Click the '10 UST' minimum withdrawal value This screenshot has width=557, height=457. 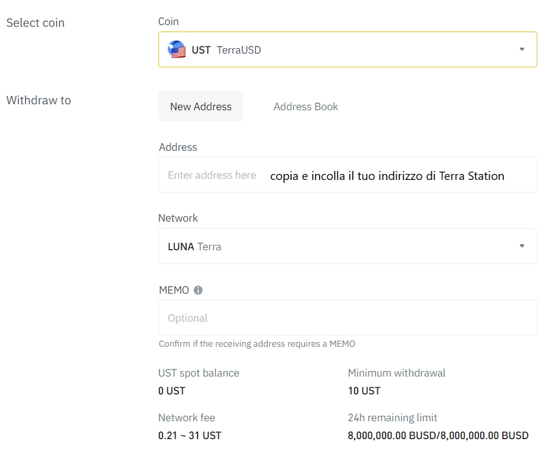pos(364,391)
